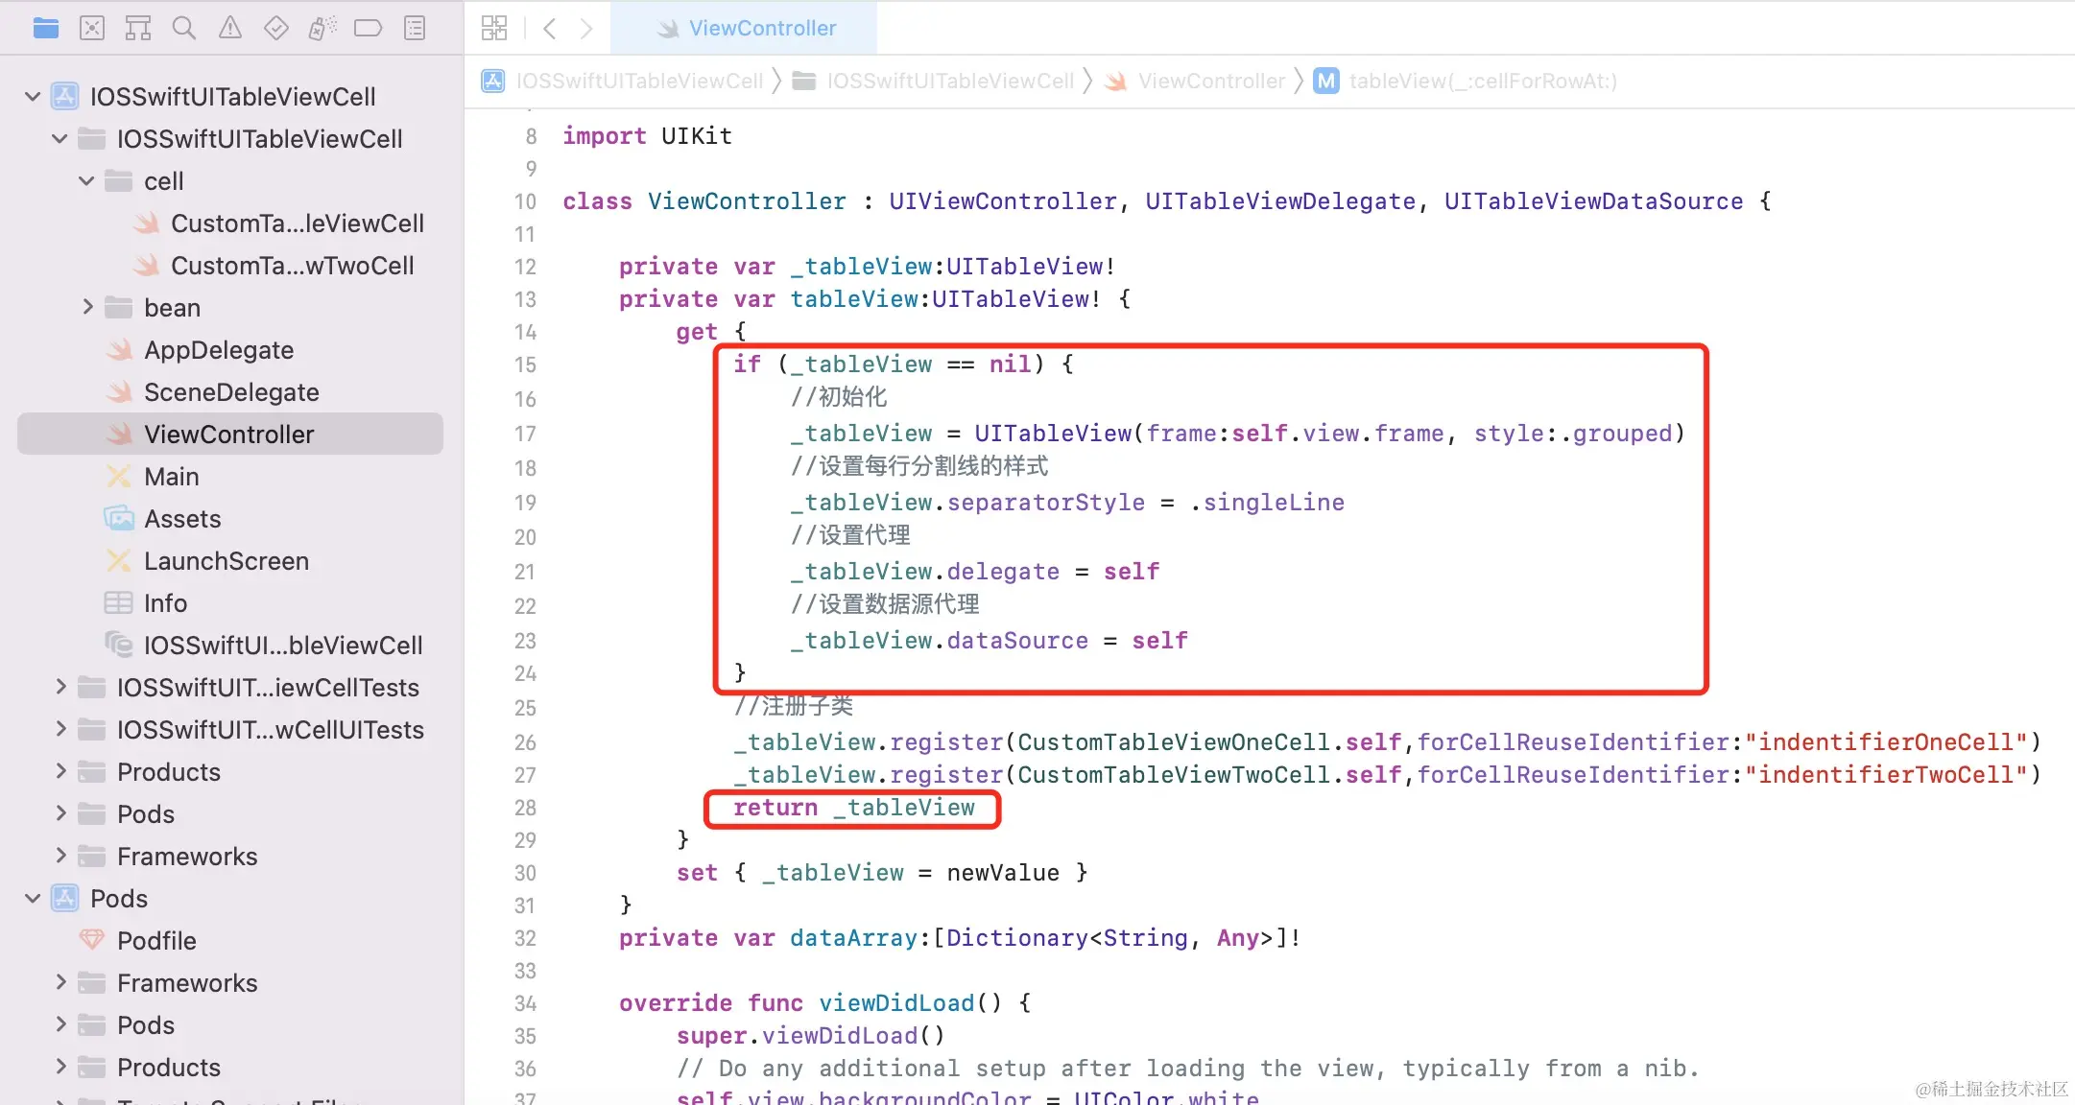Show the Breakpoint navigator icon
2075x1105 pixels.
pos(368,28)
